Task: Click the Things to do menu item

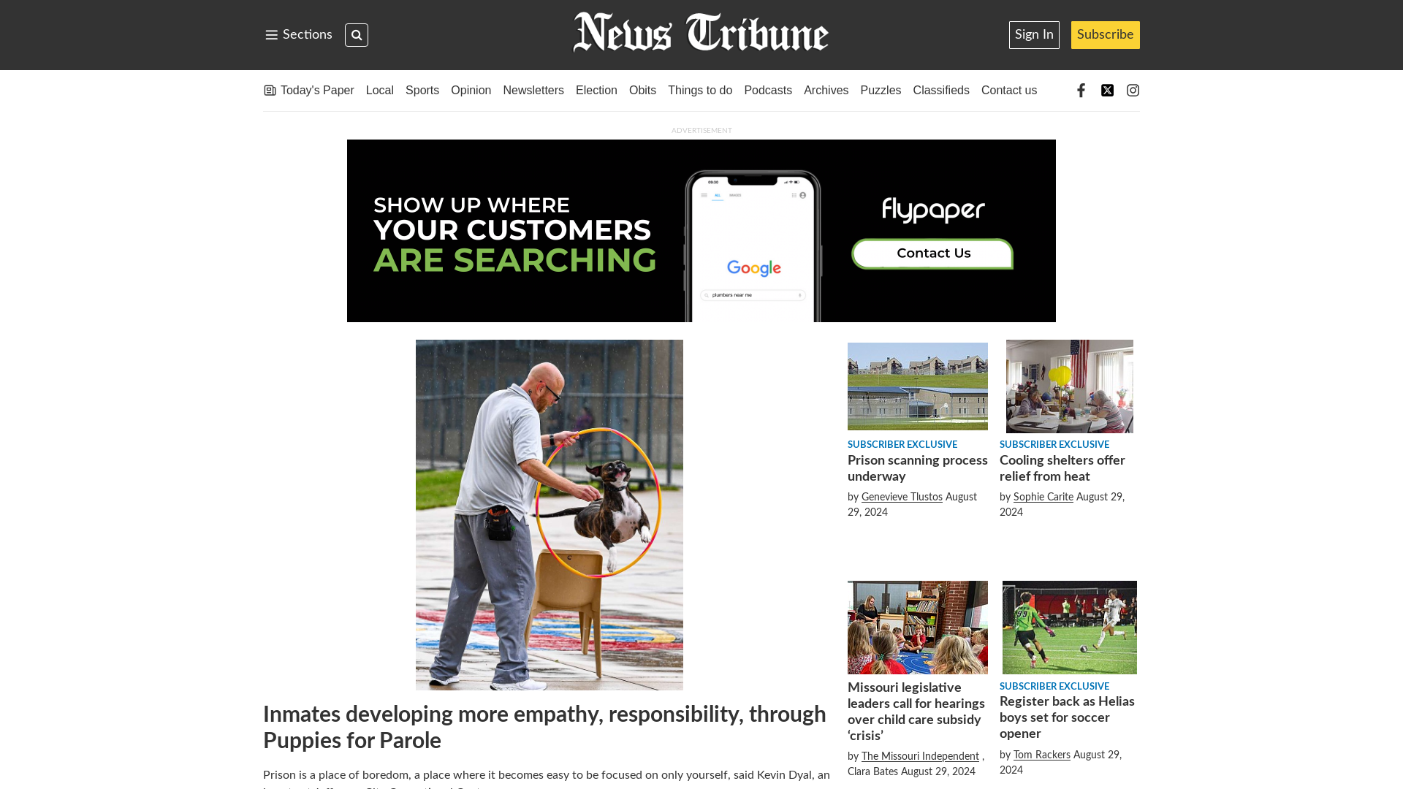Action: click(x=699, y=91)
